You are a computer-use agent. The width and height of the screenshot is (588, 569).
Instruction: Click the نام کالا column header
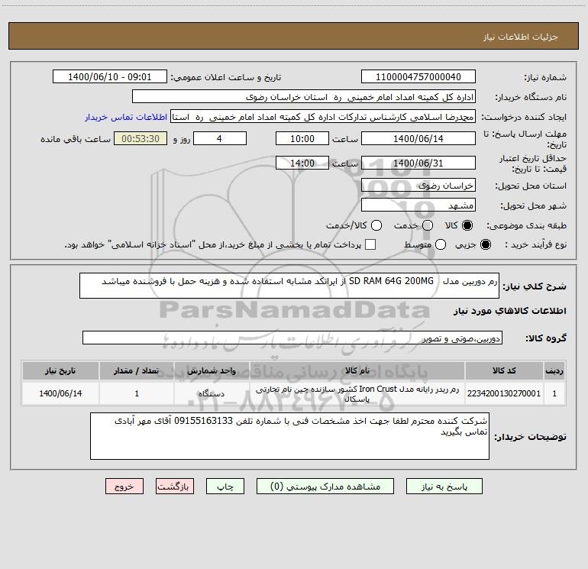tap(357, 371)
